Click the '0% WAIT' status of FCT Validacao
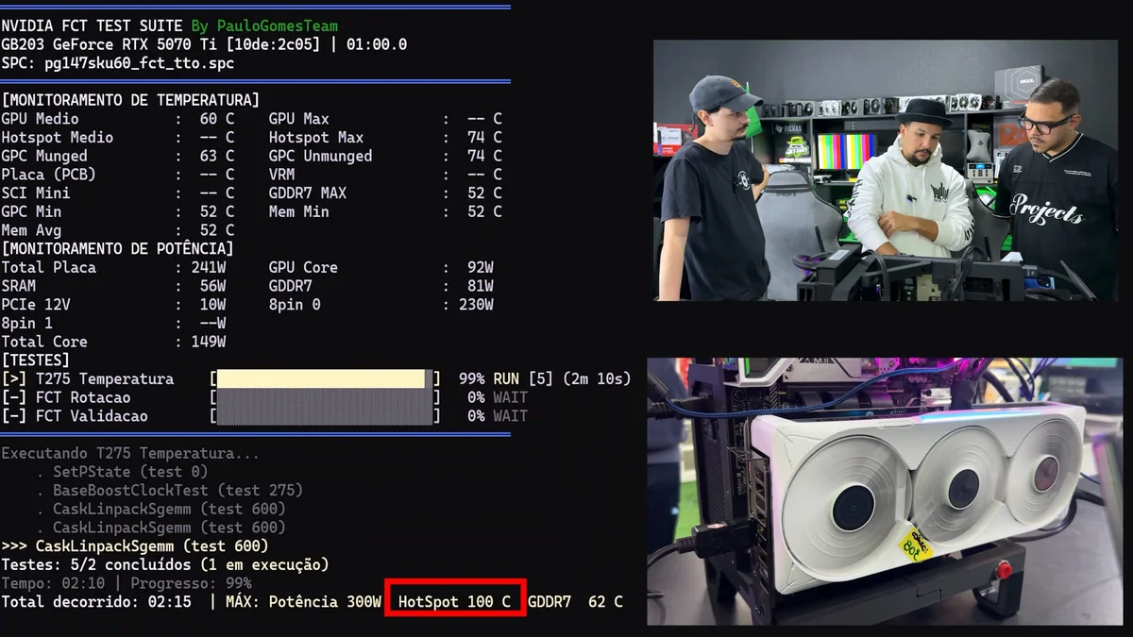The image size is (1133, 637). (x=498, y=416)
